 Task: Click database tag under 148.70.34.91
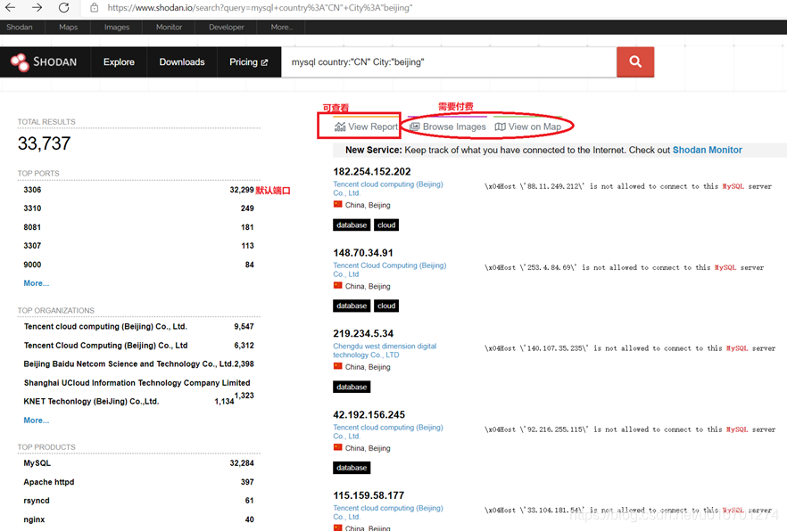click(x=352, y=306)
